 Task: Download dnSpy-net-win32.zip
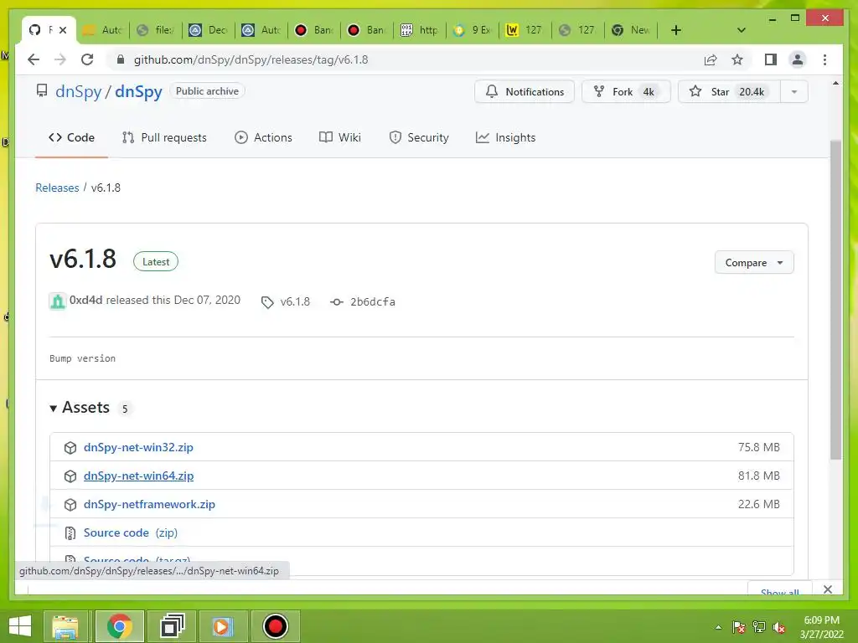coord(138,447)
